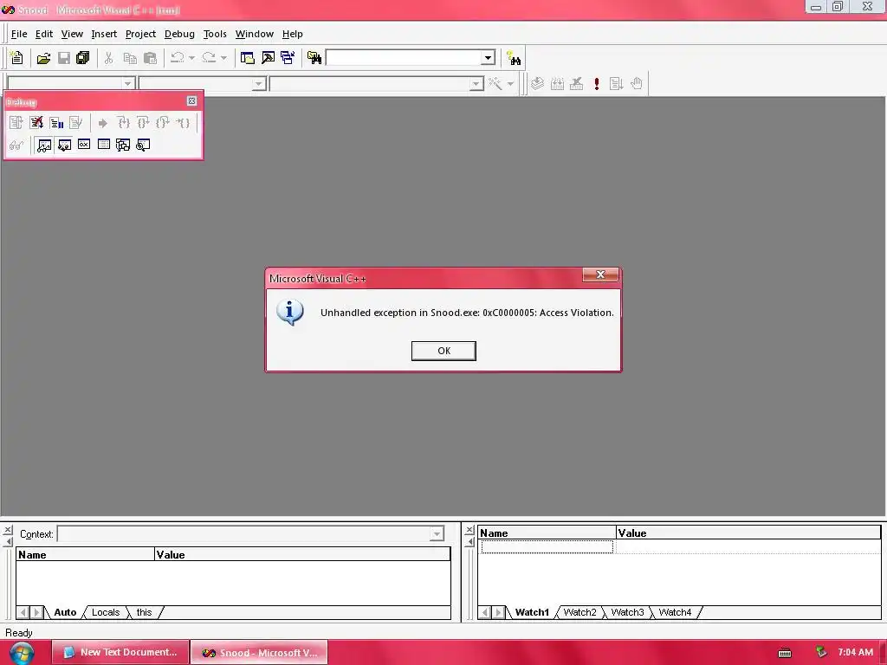This screenshot has height=665, width=887.
Task: Expand the WizardBar class combo box
Action: click(x=128, y=84)
